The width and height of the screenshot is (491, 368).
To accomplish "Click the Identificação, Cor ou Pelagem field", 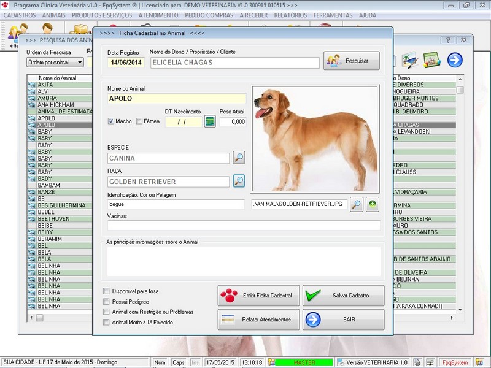I will coord(176,204).
